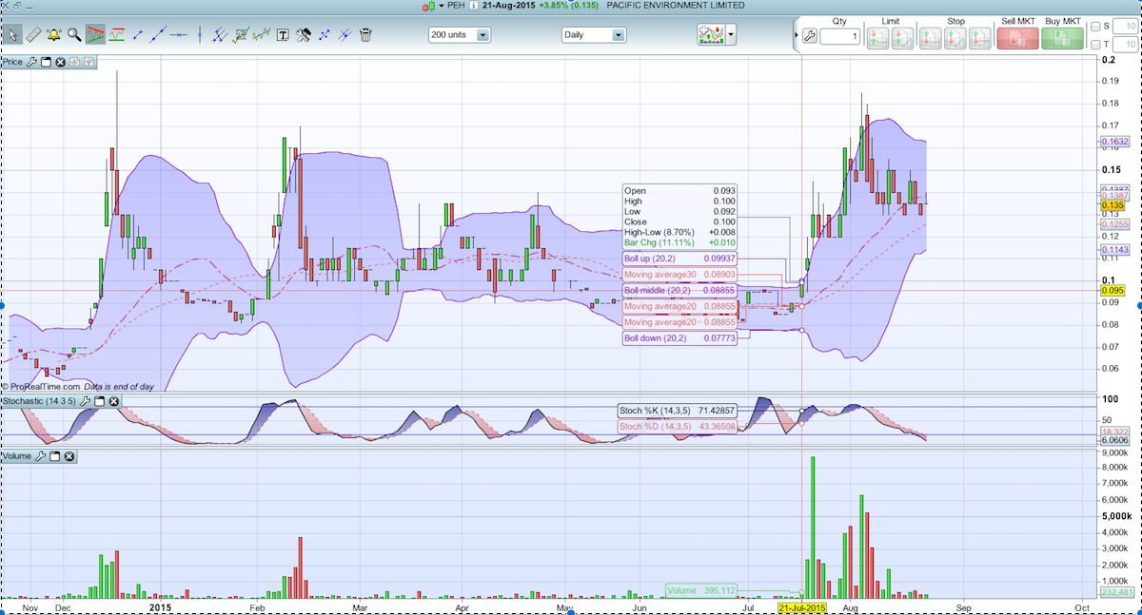Open the alert bell tool

pos(53,35)
